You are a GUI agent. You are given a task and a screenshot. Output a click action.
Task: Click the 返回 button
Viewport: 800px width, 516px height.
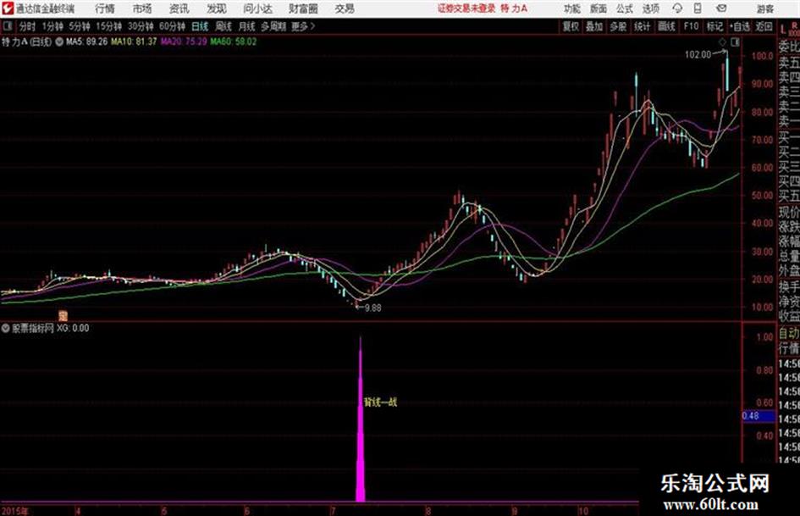pyautogui.click(x=764, y=26)
